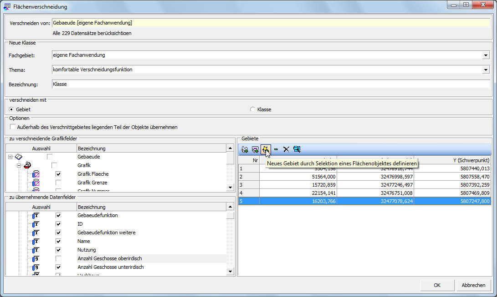Screen dimensions: 497x297
Task: Click Y value 5807392,259
Action: click(475, 185)
